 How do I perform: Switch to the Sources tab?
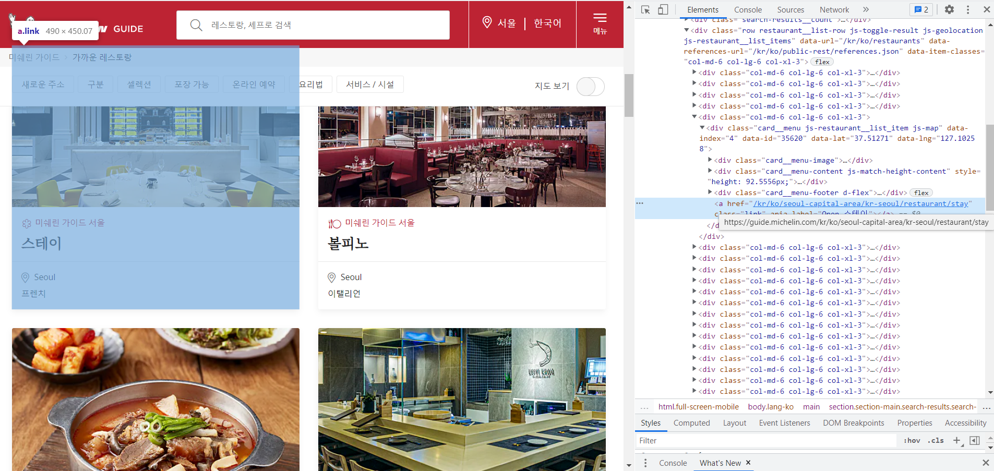791,9
